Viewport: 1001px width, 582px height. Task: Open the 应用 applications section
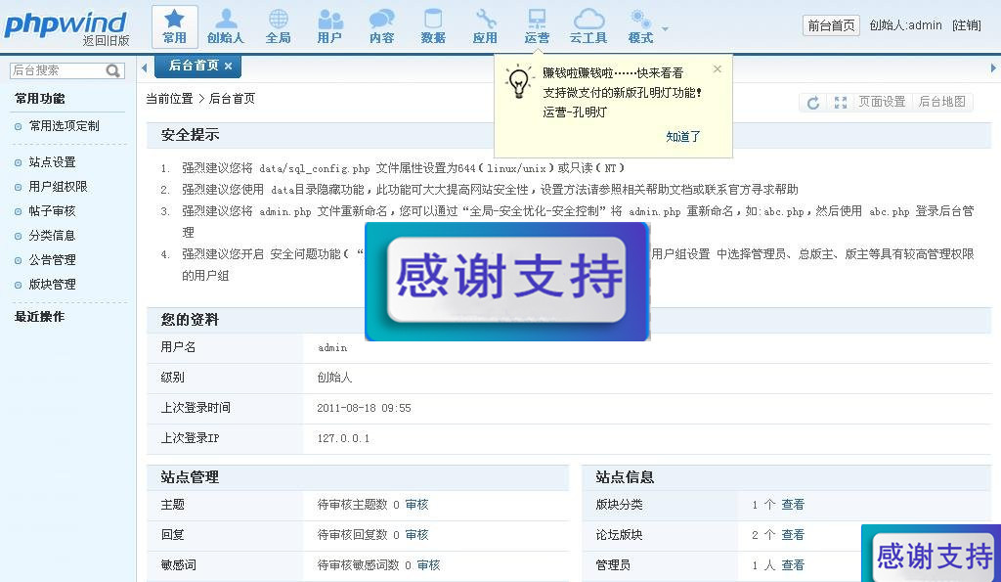(485, 26)
